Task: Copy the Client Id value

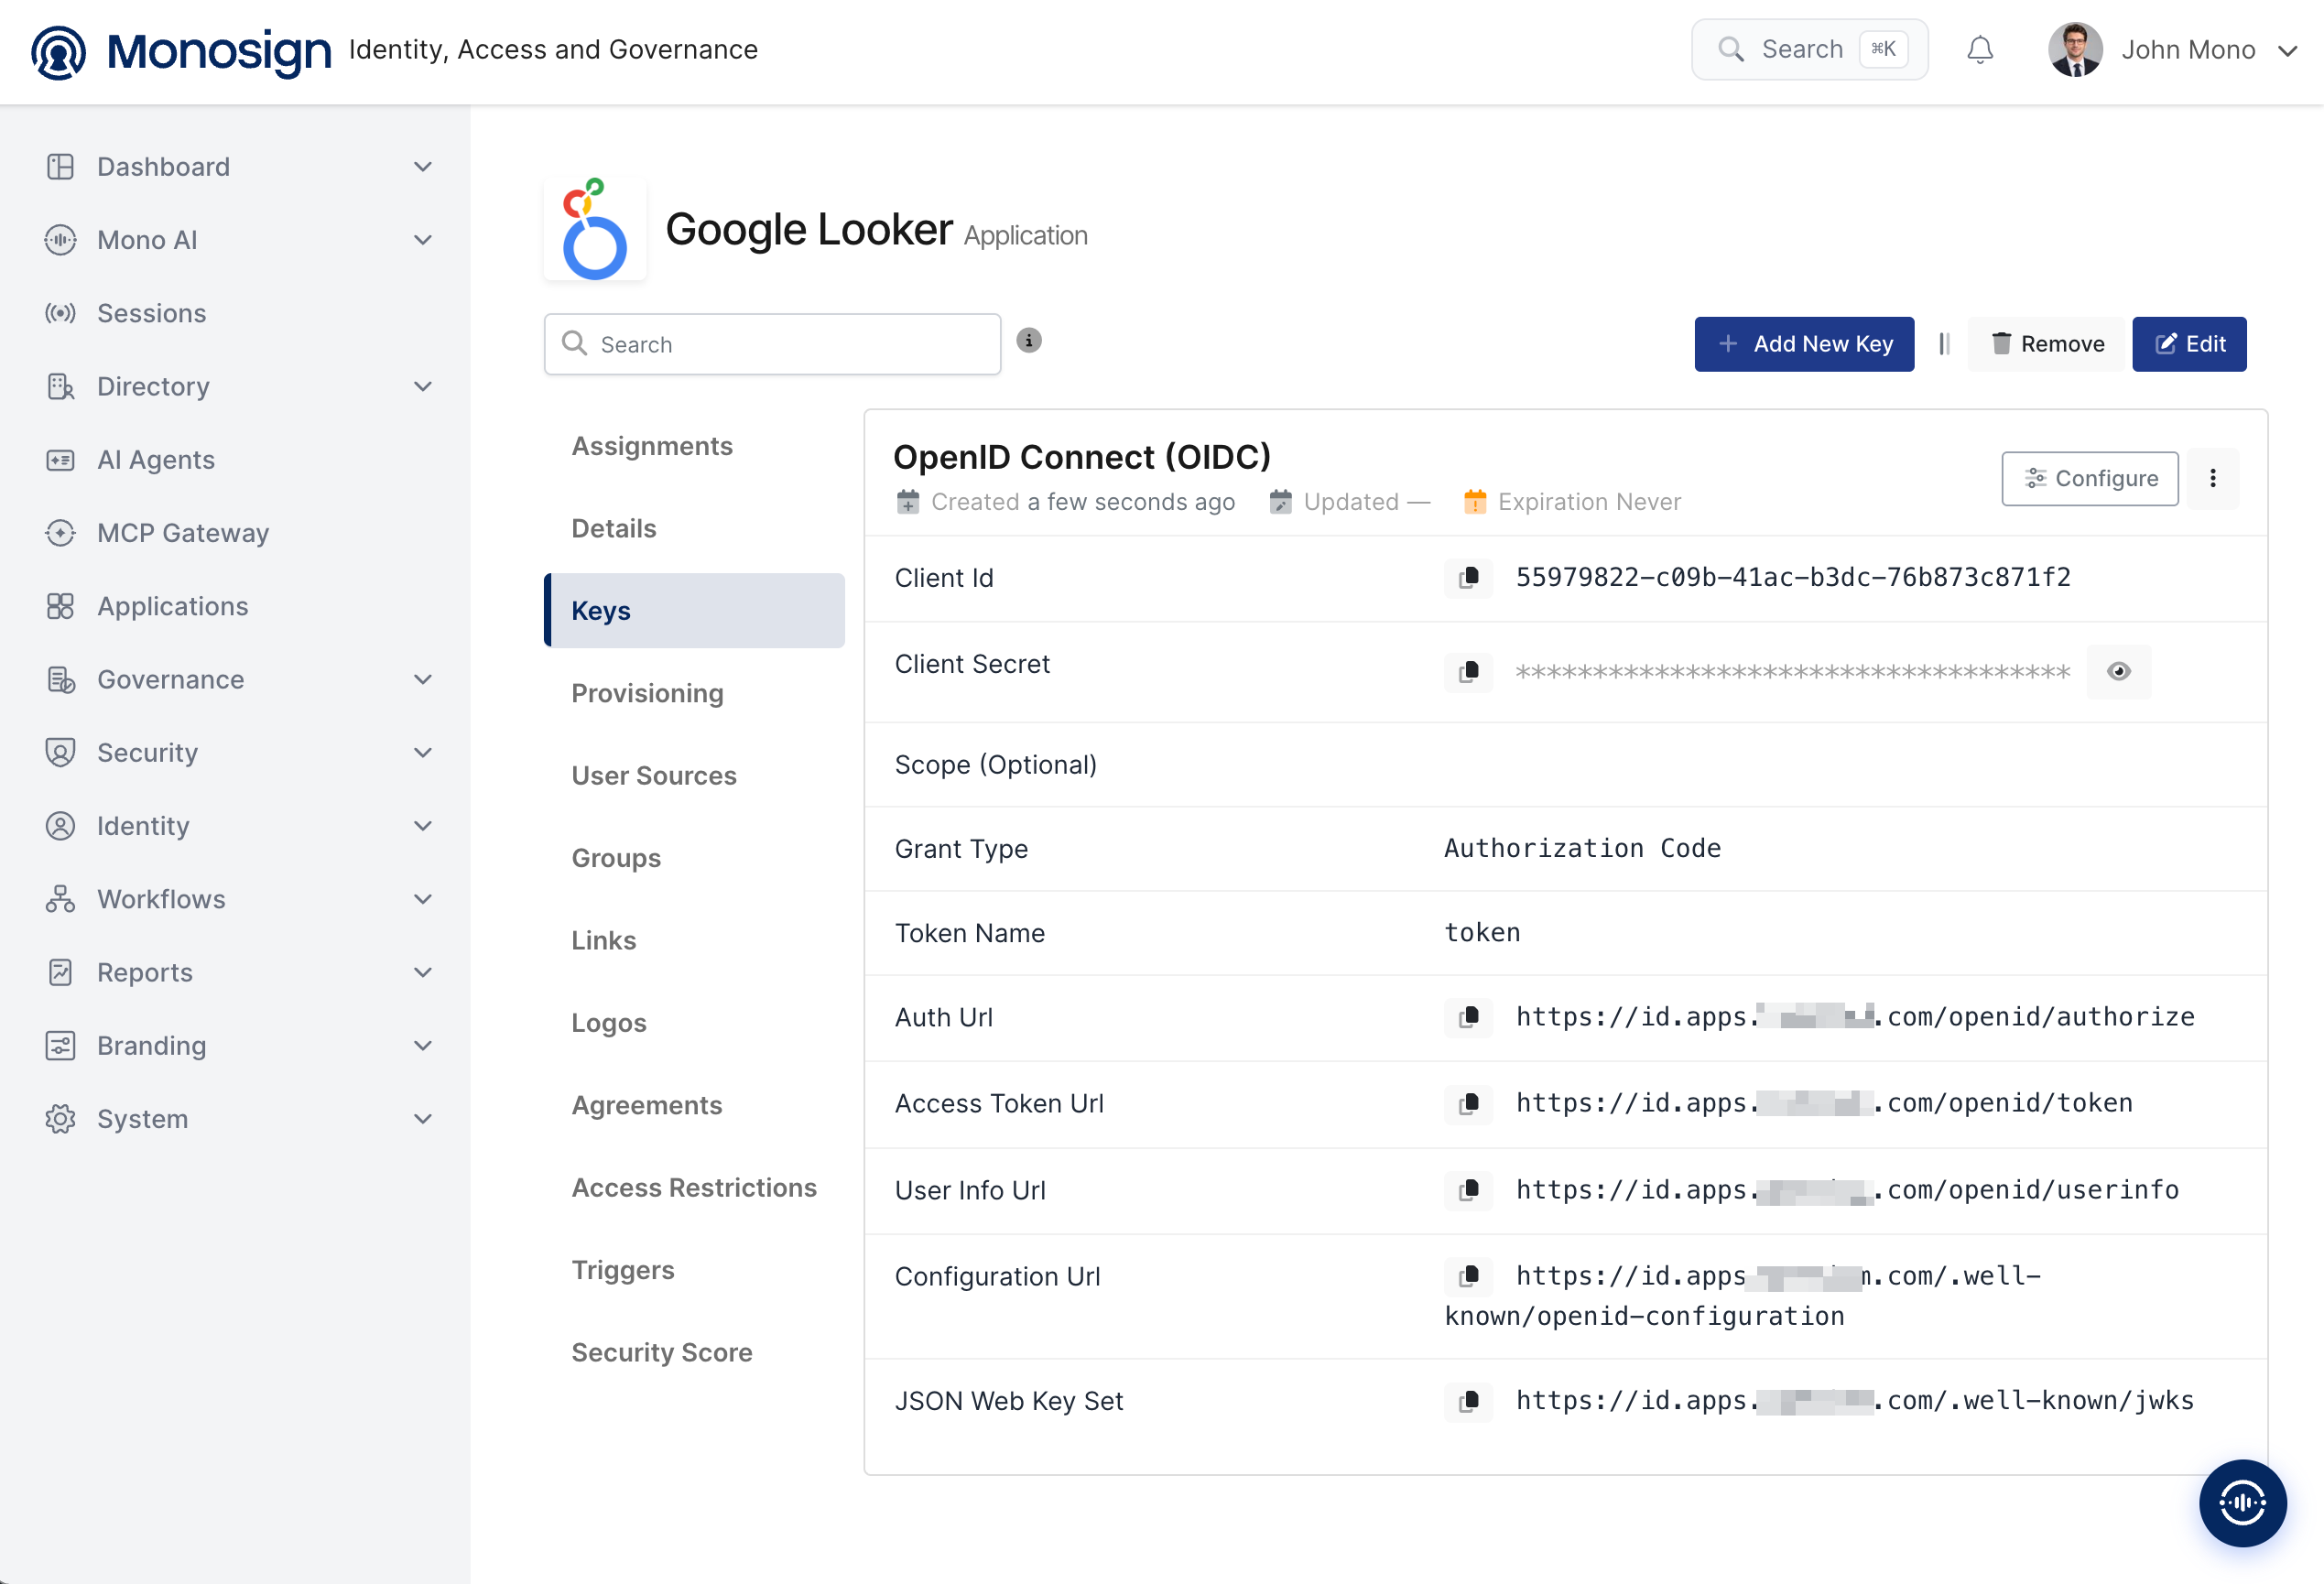Action: pos(1468,578)
